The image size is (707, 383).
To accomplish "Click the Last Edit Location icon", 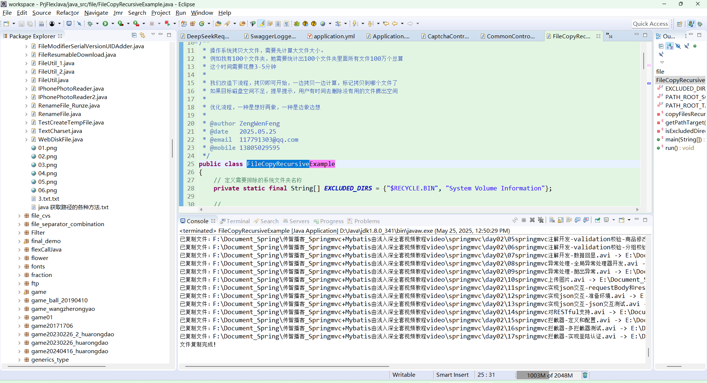I will point(386,24).
